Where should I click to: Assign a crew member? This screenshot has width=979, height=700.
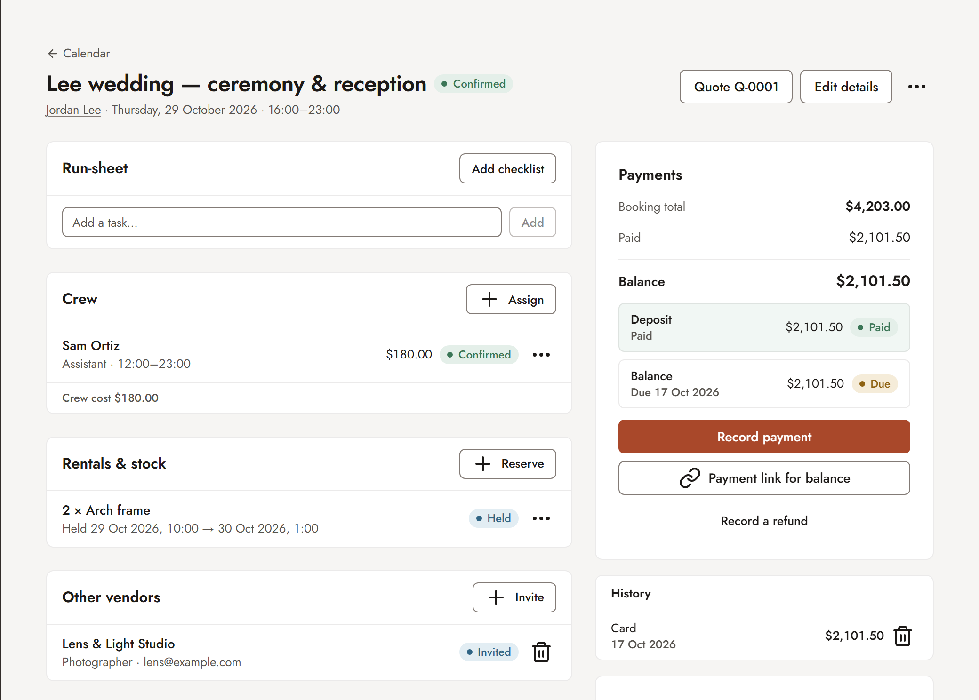[511, 299]
